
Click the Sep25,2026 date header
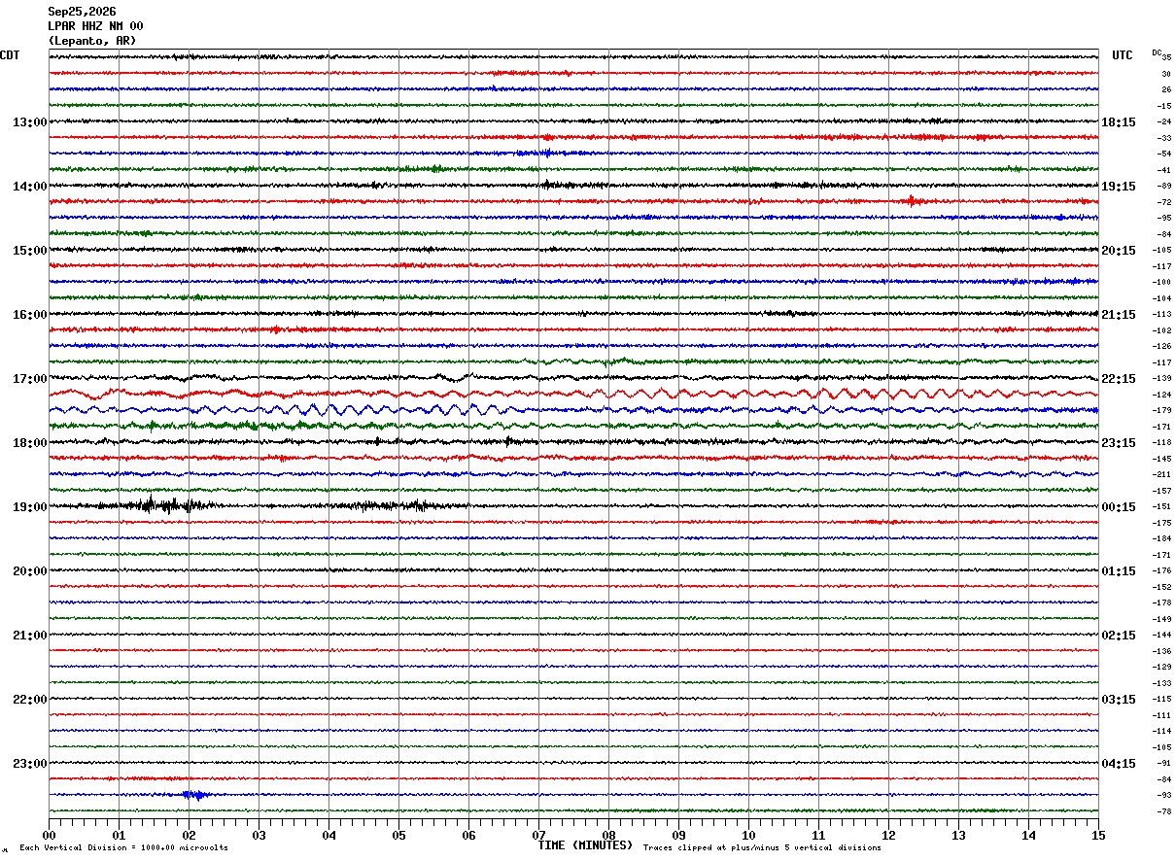point(82,12)
